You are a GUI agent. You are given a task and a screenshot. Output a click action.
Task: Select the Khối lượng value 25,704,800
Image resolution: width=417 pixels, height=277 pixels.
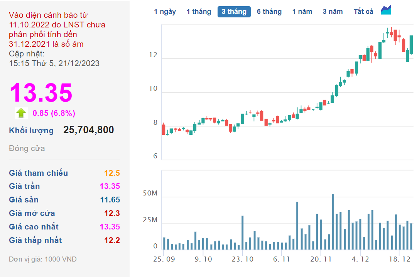coord(89,130)
